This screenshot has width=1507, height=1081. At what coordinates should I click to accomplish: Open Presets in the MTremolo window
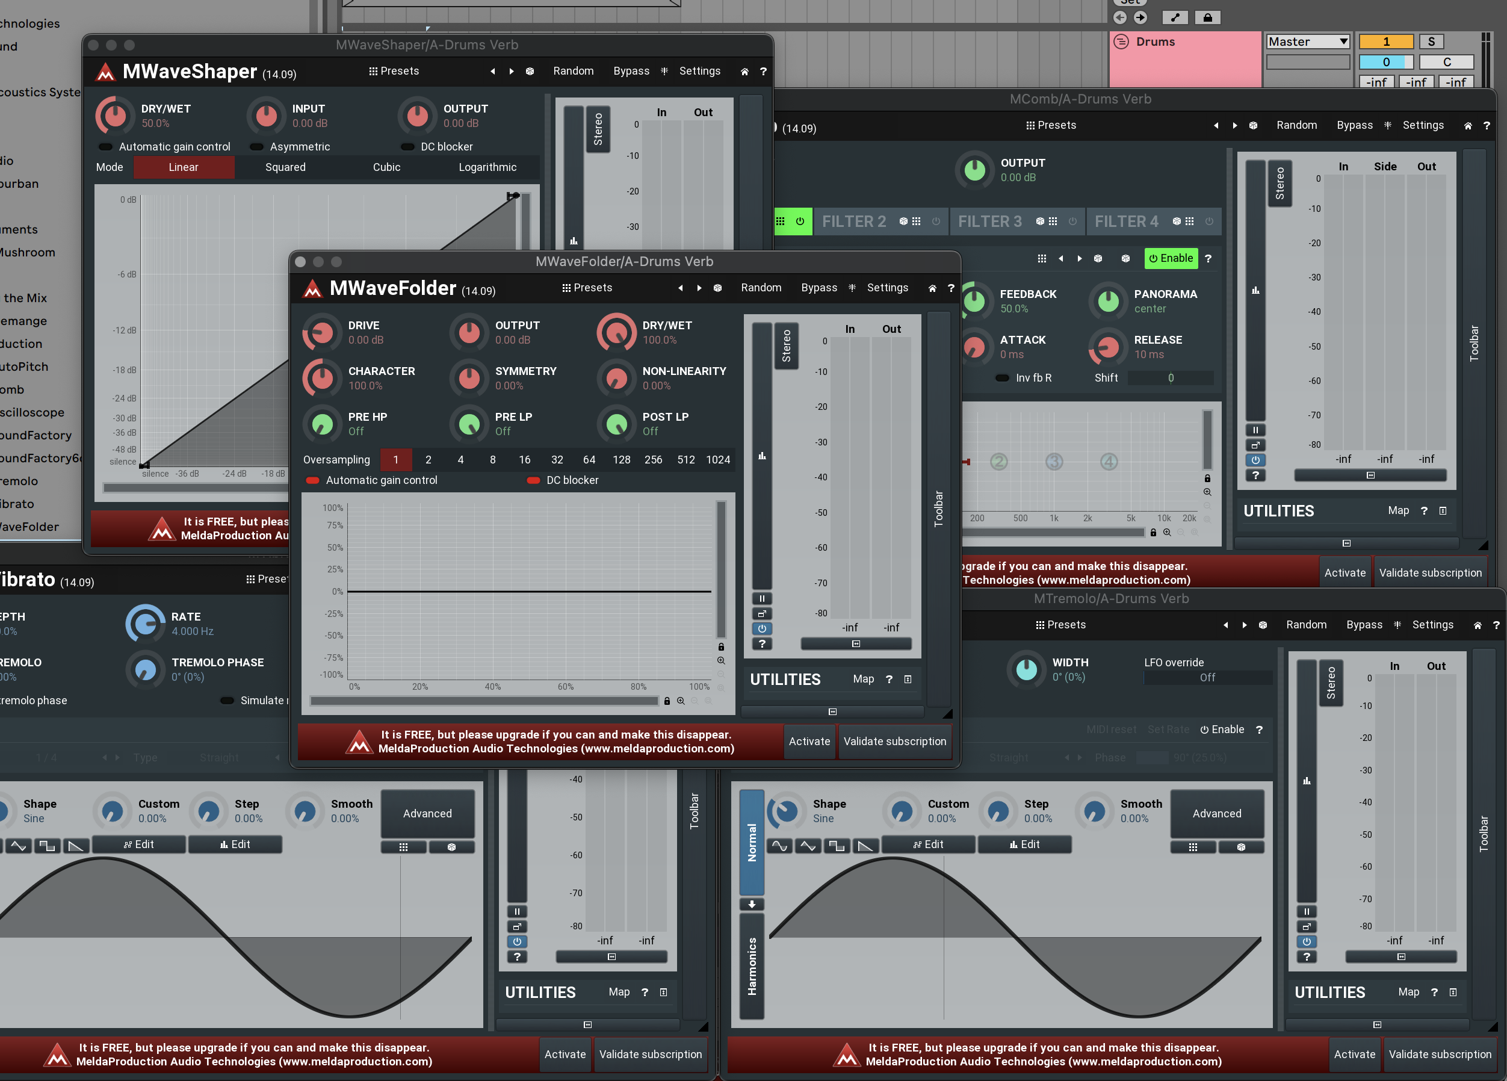pyautogui.click(x=1061, y=625)
